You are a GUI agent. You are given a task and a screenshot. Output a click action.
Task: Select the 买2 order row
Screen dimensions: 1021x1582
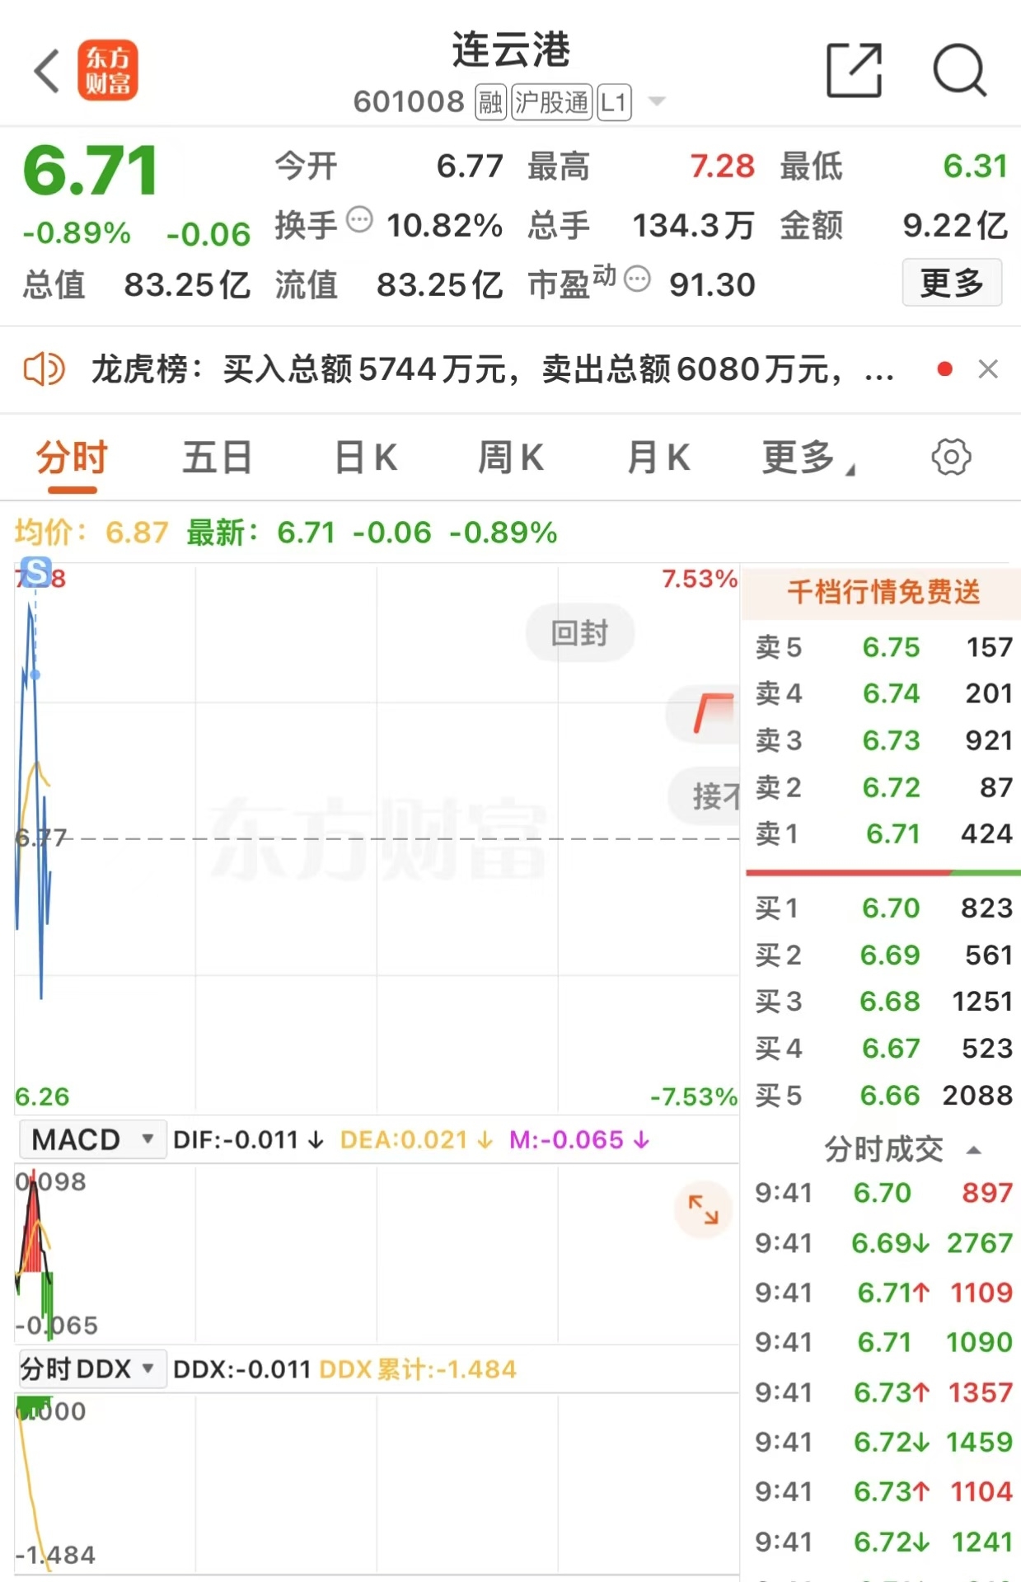click(883, 955)
